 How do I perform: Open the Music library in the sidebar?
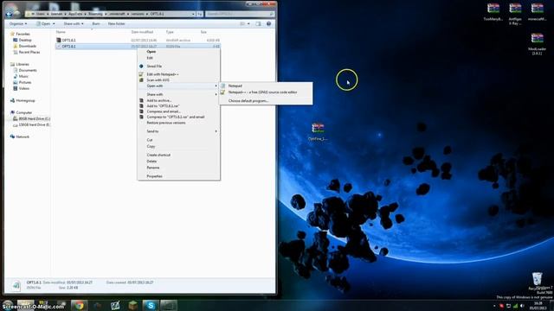23,77
